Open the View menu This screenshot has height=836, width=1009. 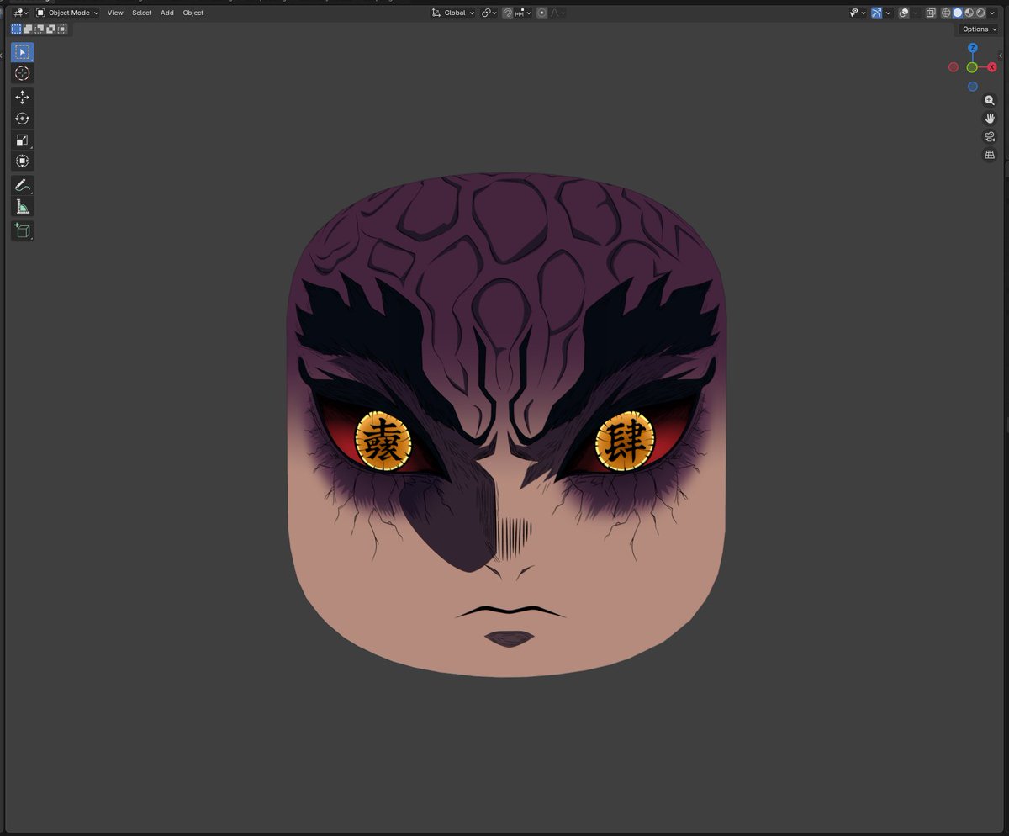tap(115, 13)
